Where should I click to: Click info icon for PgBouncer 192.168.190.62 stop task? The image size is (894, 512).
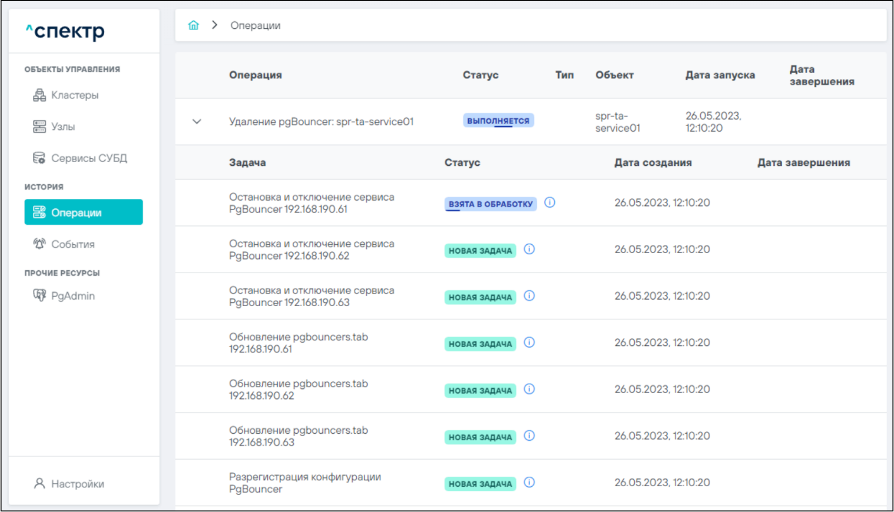tap(529, 250)
